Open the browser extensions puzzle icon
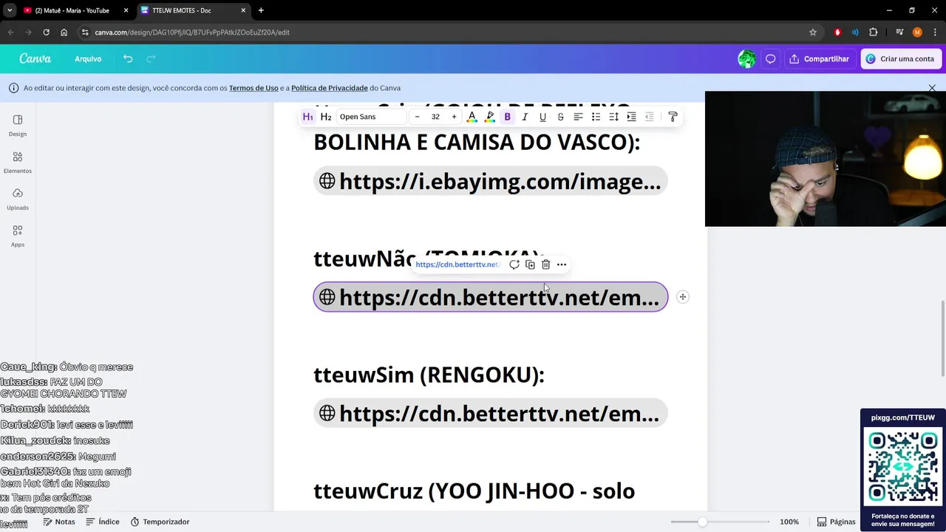The height and width of the screenshot is (532, 946). point(874,33)
